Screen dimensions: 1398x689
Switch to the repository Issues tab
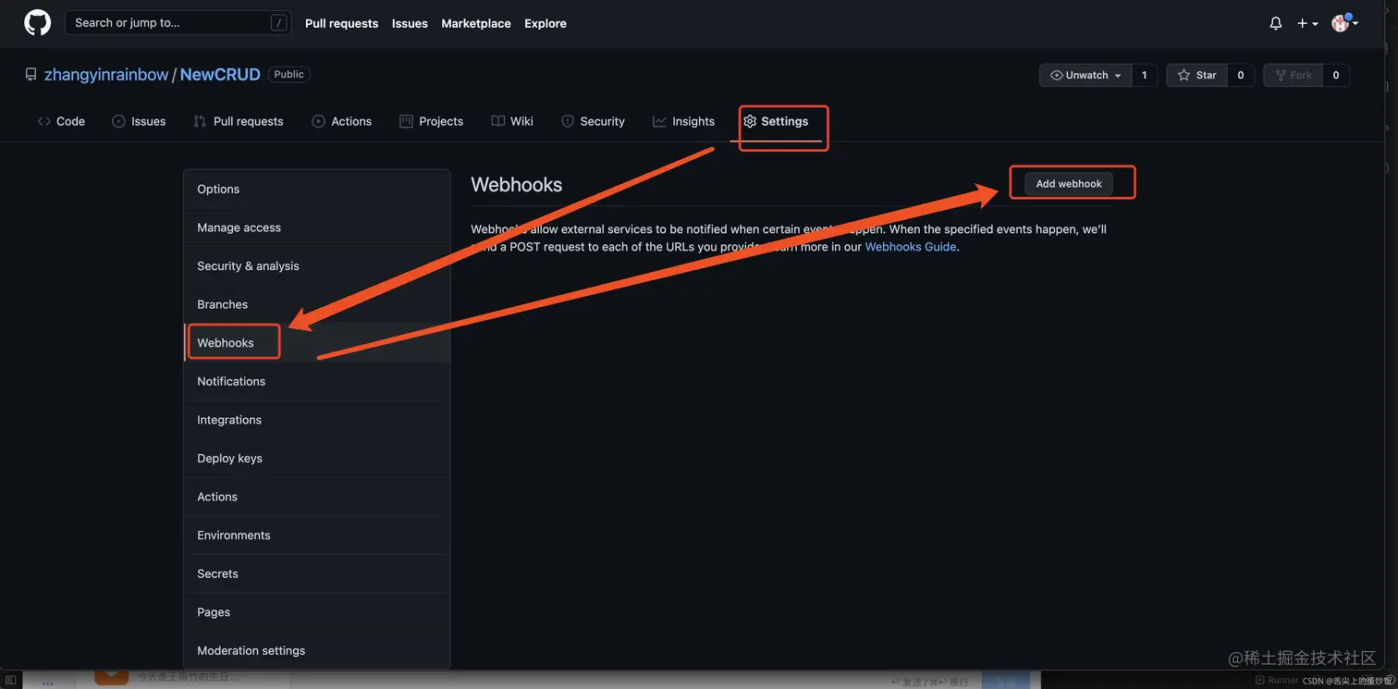tap(139, 121)
